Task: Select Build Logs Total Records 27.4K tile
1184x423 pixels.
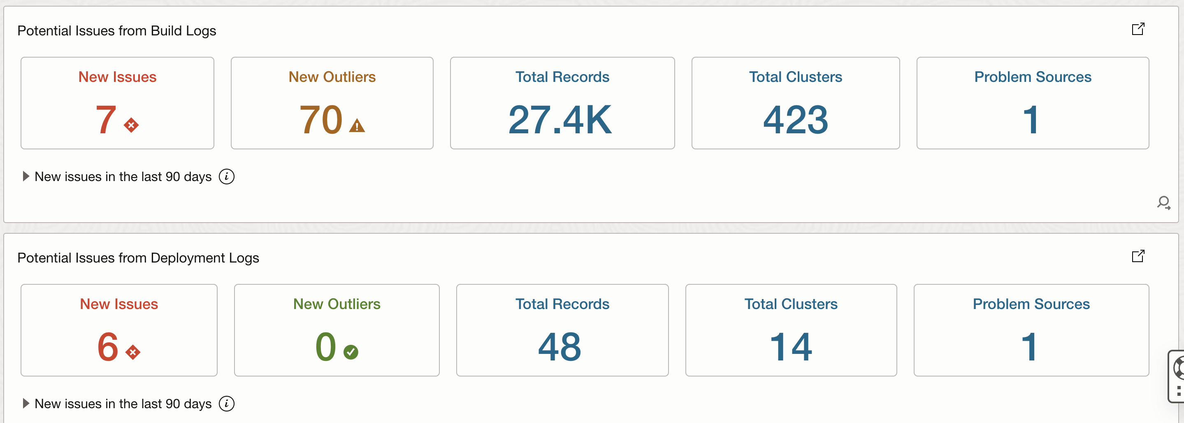Action: tap(562, 103)
